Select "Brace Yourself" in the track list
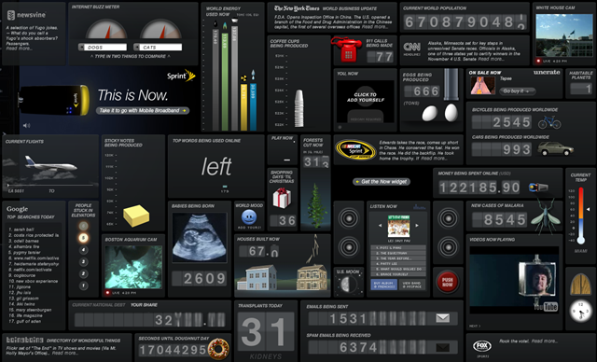Viewport: 597px width, 362px height. pos(398,274)
